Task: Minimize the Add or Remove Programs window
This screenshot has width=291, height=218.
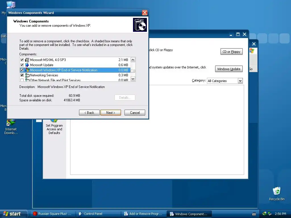Action: [x=231, y=34]
